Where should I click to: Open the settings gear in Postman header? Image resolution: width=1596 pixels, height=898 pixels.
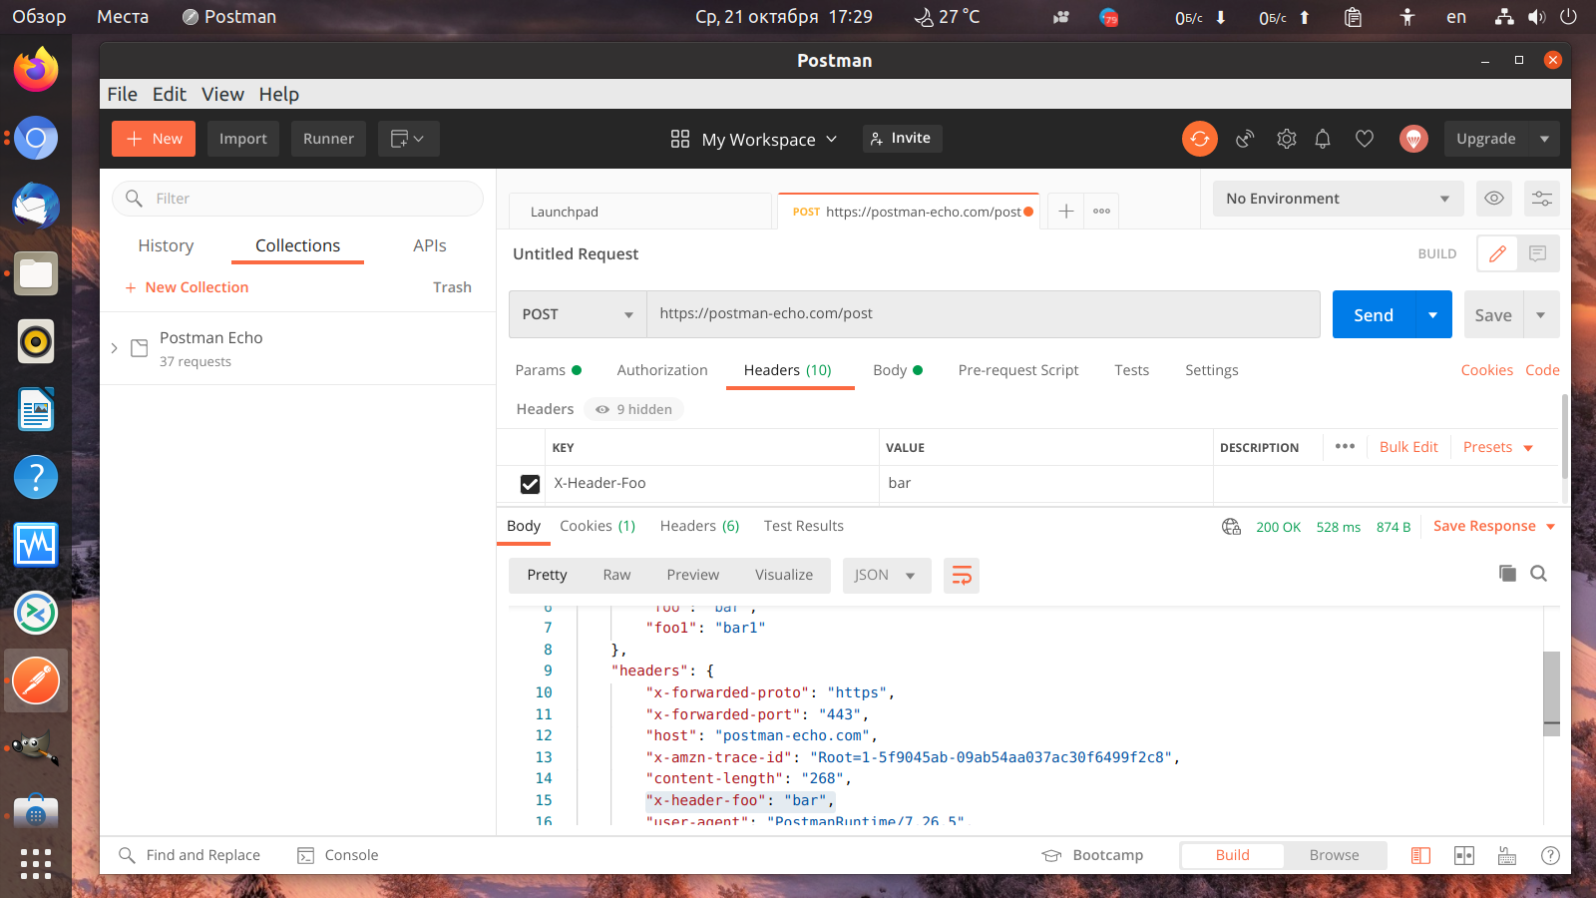(x=1287, y=139)
